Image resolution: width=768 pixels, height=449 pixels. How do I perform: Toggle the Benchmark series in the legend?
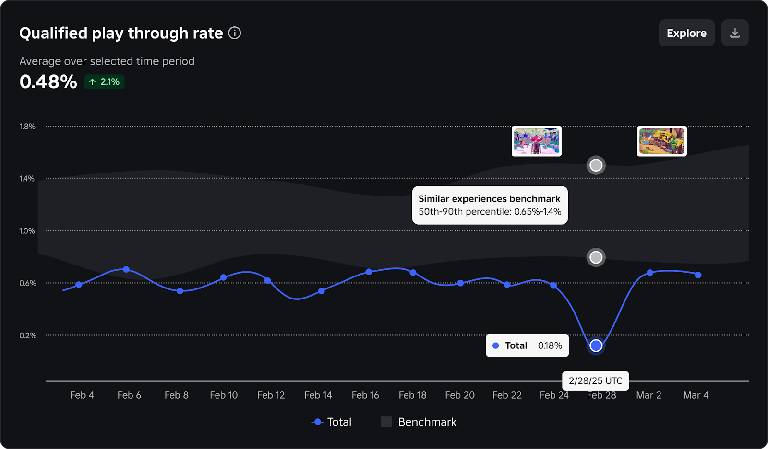[419, 422]
